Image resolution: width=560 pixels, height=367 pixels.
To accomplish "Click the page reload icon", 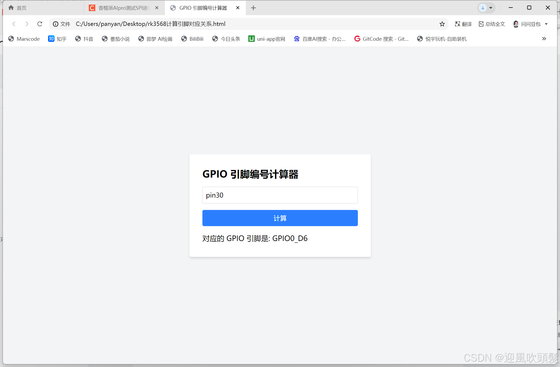I will [x=40, y=24].
